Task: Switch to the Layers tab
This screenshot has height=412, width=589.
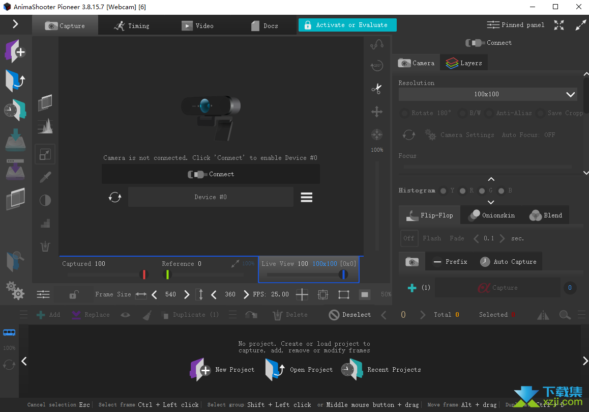Action: point(463,63)
